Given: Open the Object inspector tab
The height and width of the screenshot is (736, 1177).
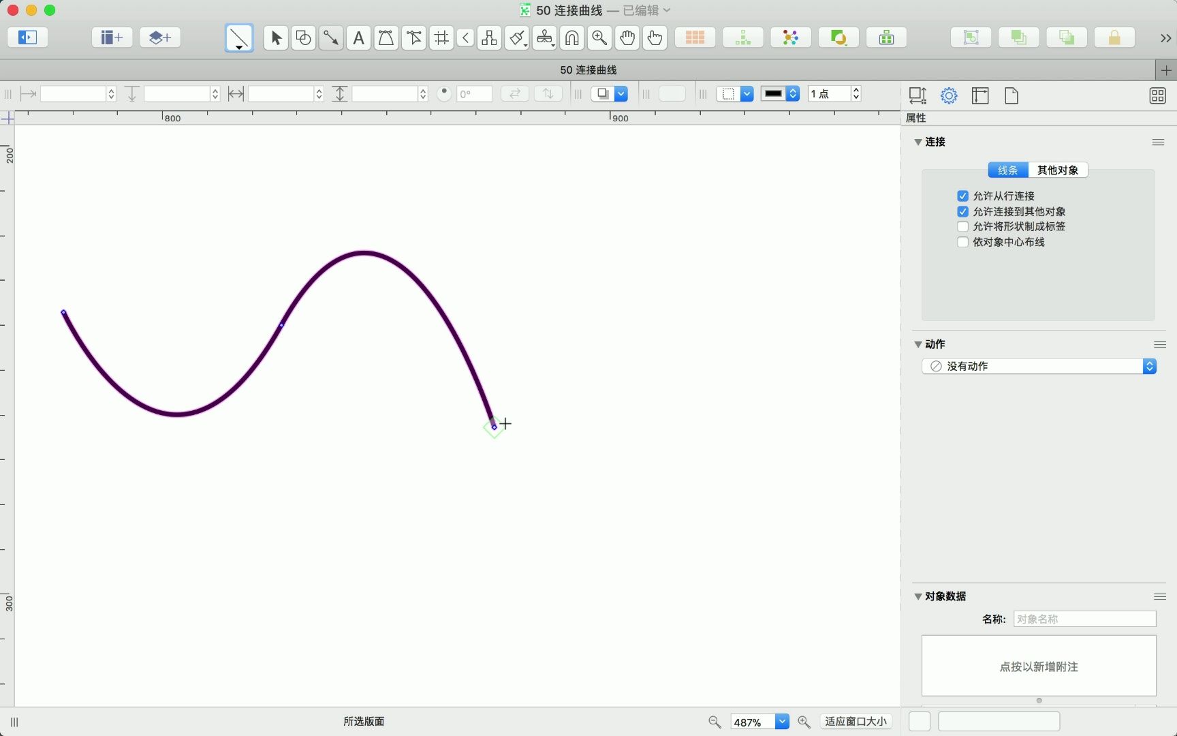Looking at the screenshot, I should [x=917, y=95].
